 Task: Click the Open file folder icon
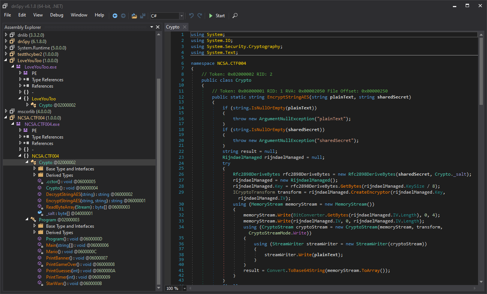(134, 16)
